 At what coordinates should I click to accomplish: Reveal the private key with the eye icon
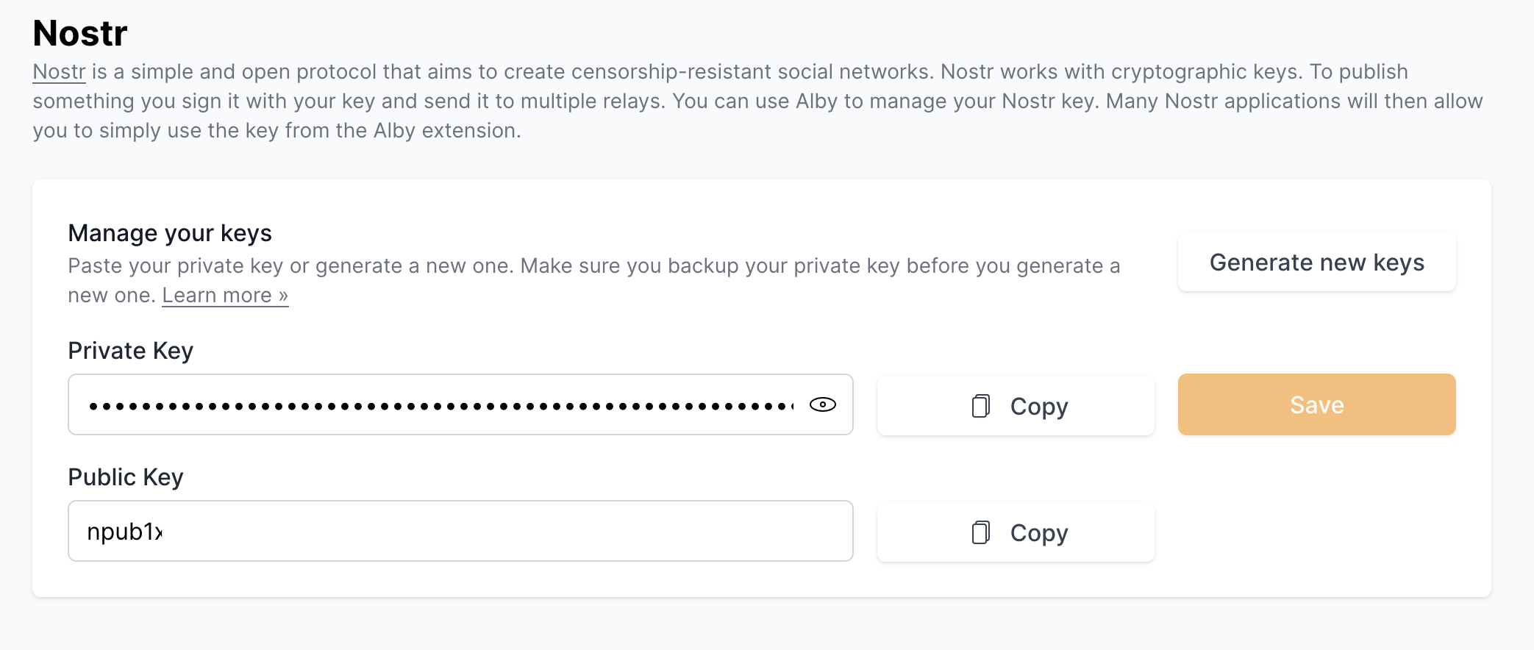point(822,404)
